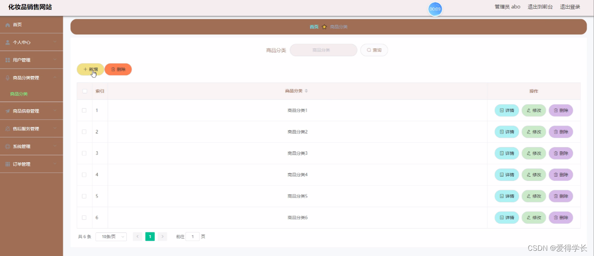Open the 10条/页 page size dropdown
594x256 pixels.
(x=111, y=237)
